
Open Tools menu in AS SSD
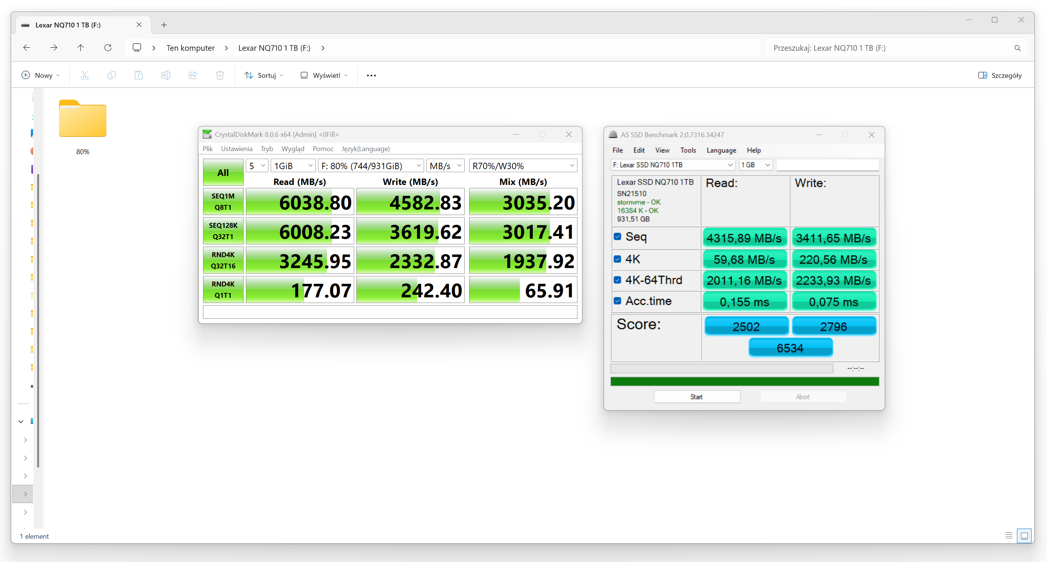tap(688, 150)
